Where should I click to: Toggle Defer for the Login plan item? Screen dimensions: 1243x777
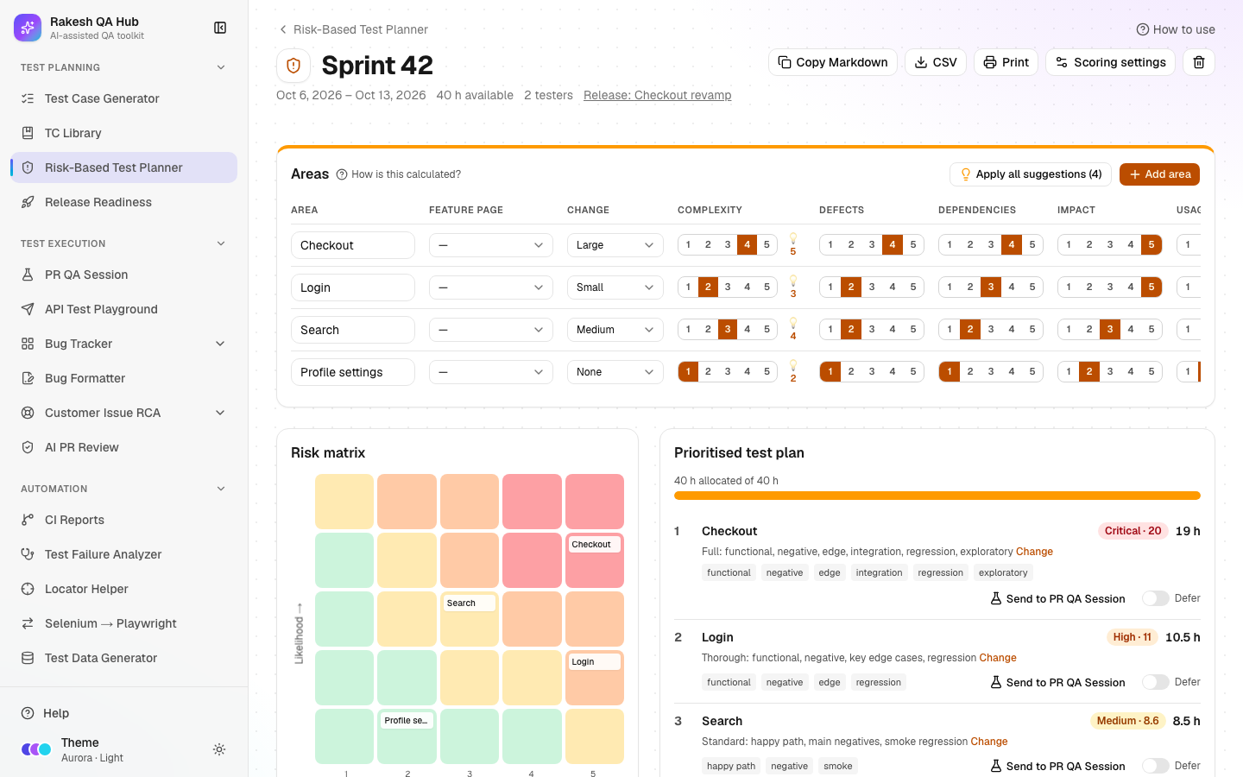[x=1155, y=682]
